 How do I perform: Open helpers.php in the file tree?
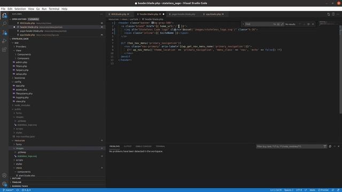[x=22, y=70]
